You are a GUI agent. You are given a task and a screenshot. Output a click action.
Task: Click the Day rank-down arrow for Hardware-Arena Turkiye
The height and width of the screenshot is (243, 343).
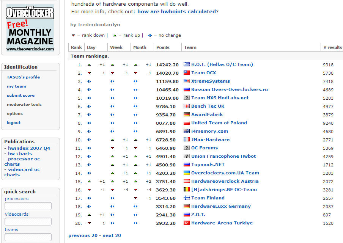coord(89,223)
